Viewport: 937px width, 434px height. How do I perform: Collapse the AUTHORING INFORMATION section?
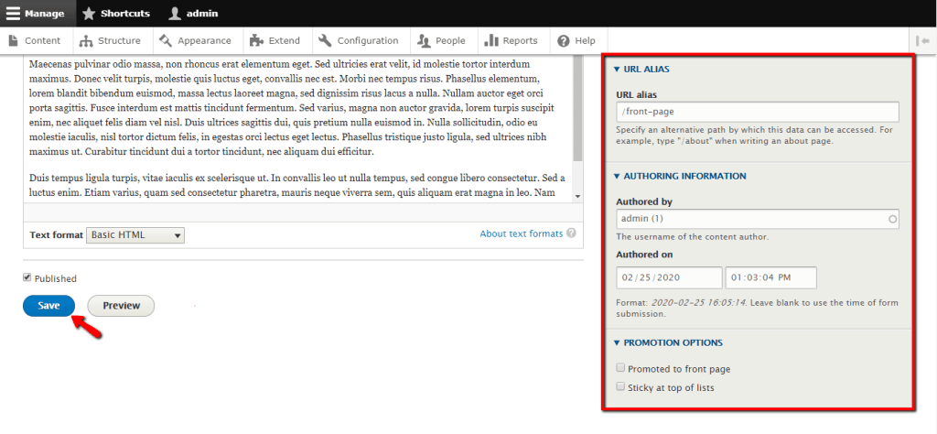(x=680, y=177)
